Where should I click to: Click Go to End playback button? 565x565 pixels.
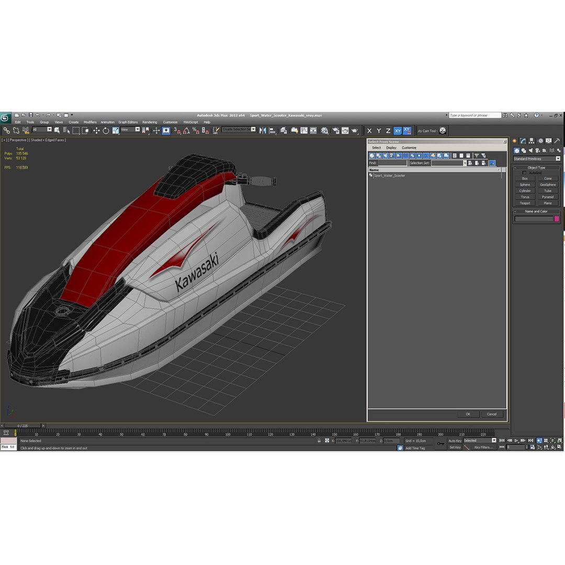point(530,440)
